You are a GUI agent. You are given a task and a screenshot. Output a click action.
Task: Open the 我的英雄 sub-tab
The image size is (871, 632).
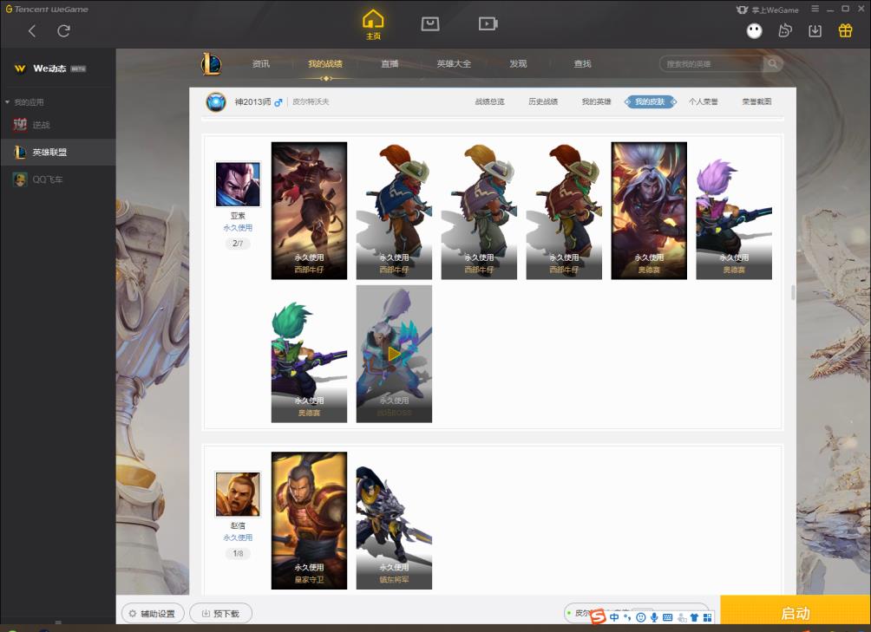[x=596, y=101]
